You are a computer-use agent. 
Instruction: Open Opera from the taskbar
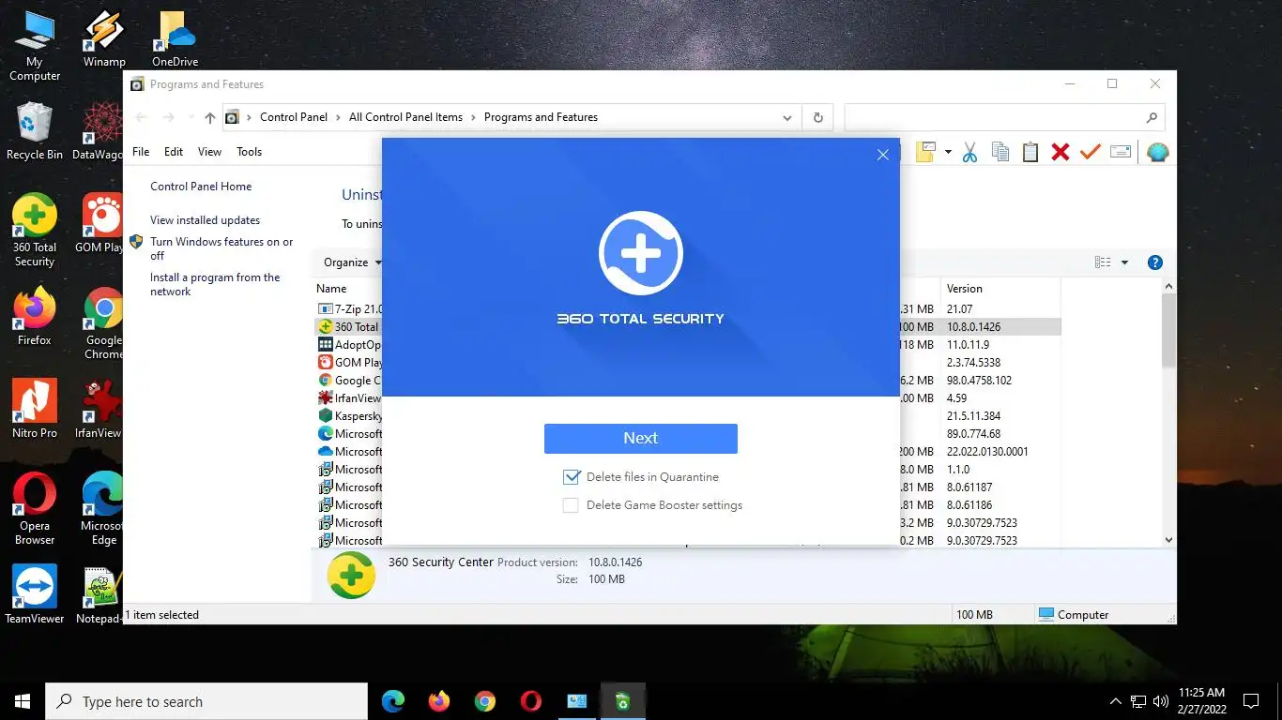coord(530,701)
